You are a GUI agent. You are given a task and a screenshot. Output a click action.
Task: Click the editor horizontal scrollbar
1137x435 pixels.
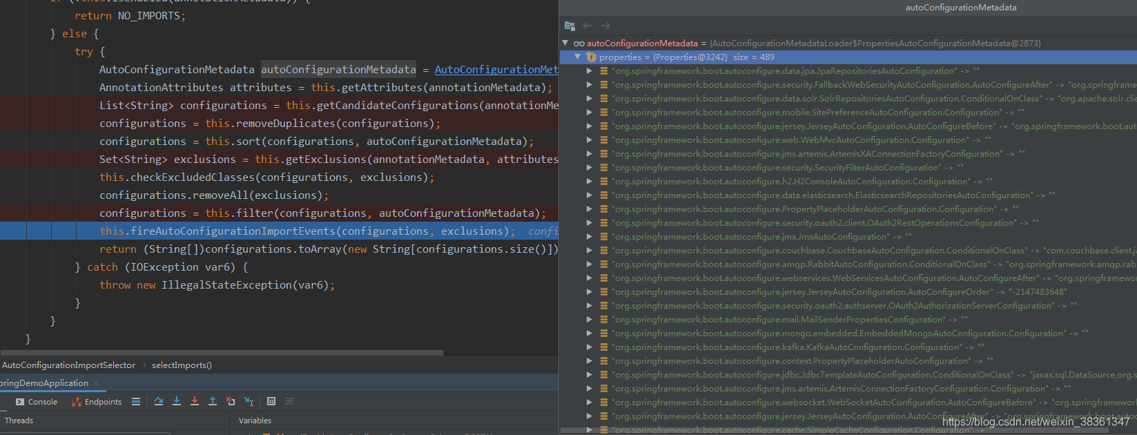222,352
